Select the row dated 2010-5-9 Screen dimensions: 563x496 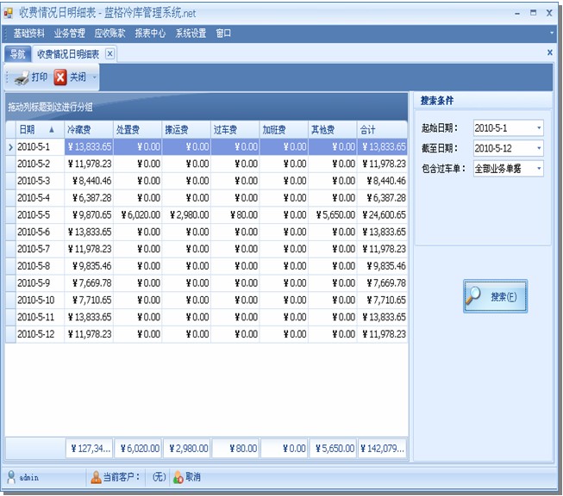(x=206, y=283)
